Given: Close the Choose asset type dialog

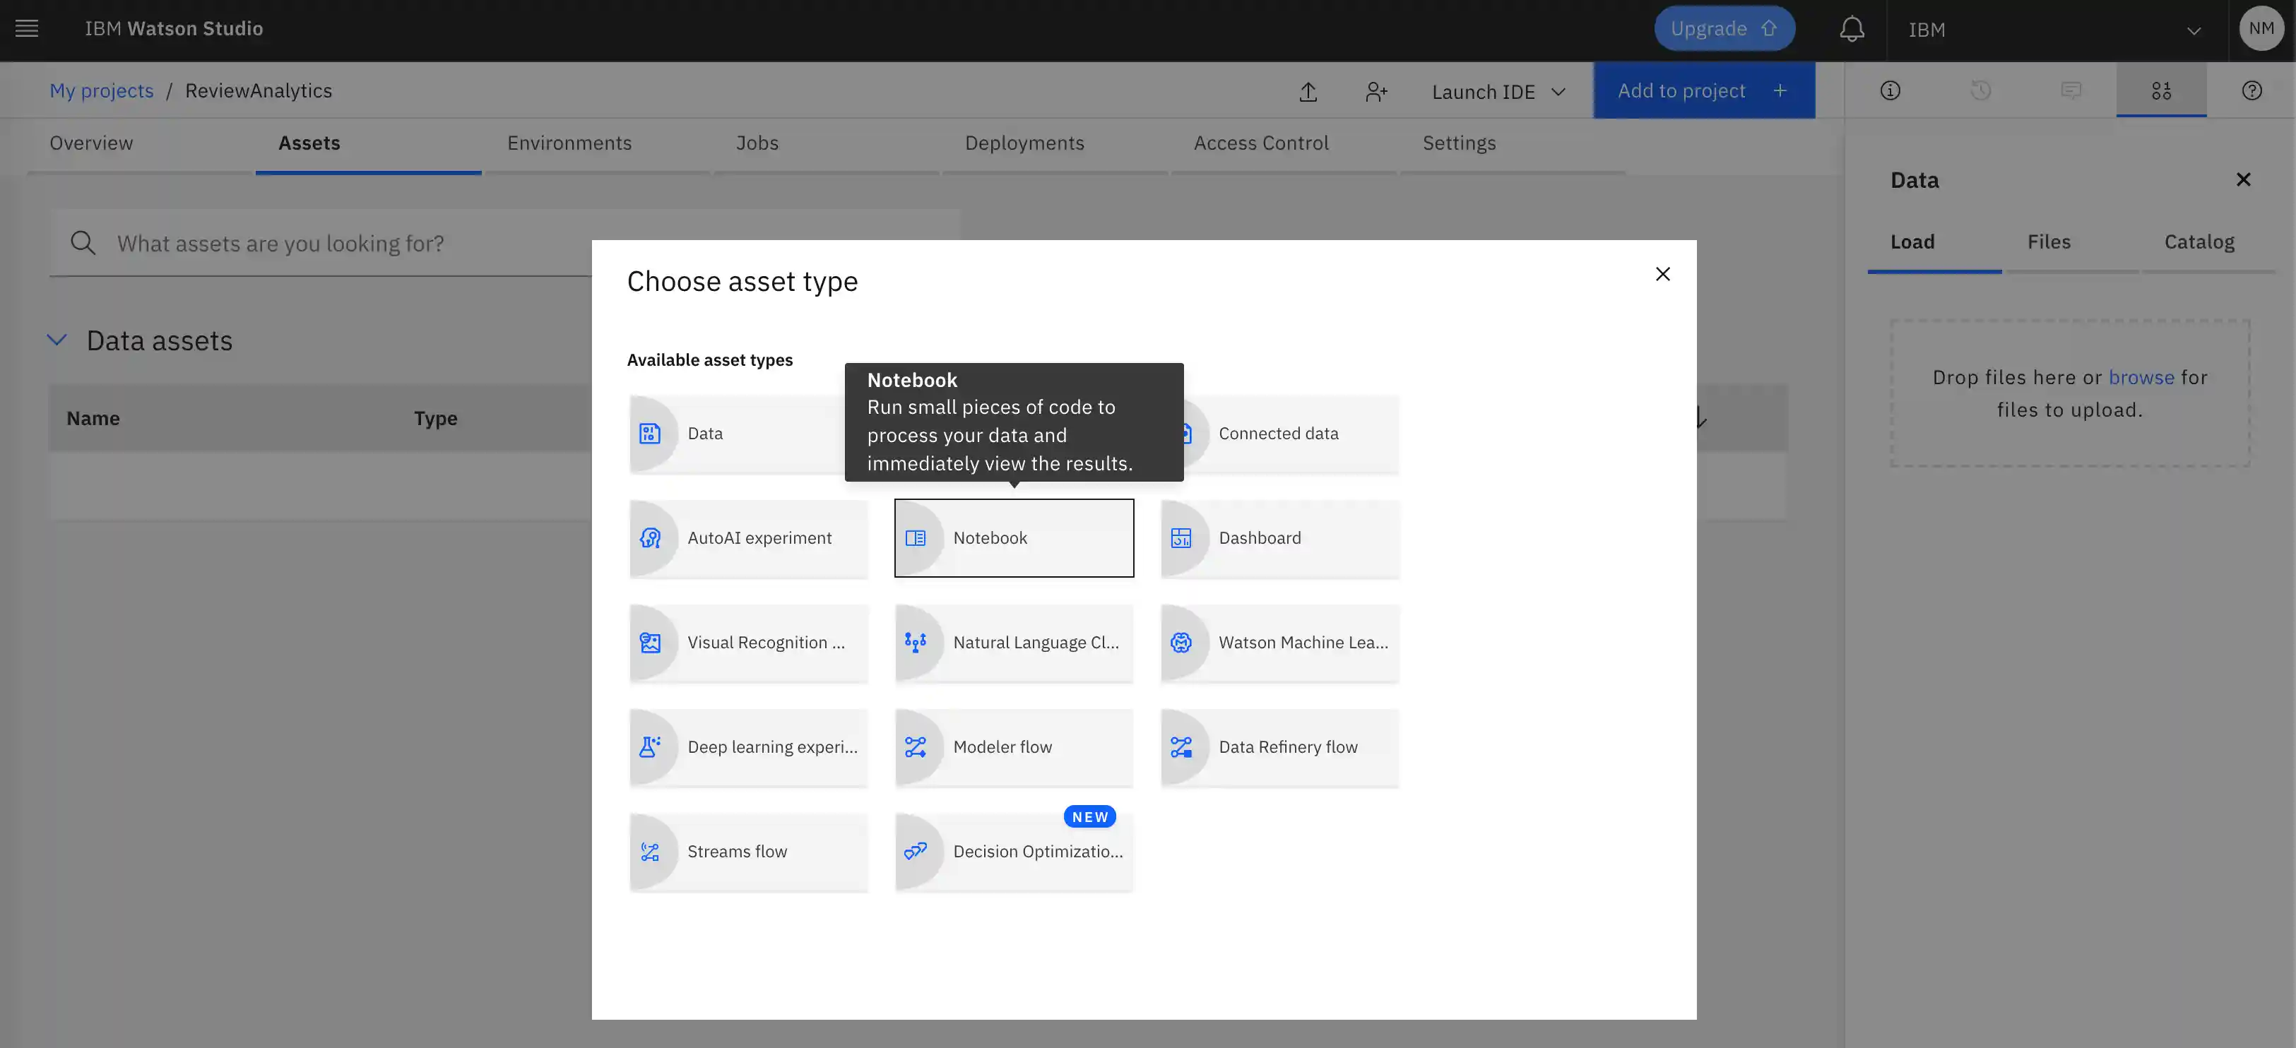Looking at the screenshot, I should click(x=1662, y=275).
